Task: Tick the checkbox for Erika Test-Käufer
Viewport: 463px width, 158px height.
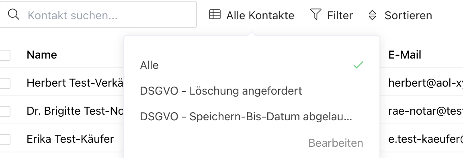Action: tap(5, 139)
